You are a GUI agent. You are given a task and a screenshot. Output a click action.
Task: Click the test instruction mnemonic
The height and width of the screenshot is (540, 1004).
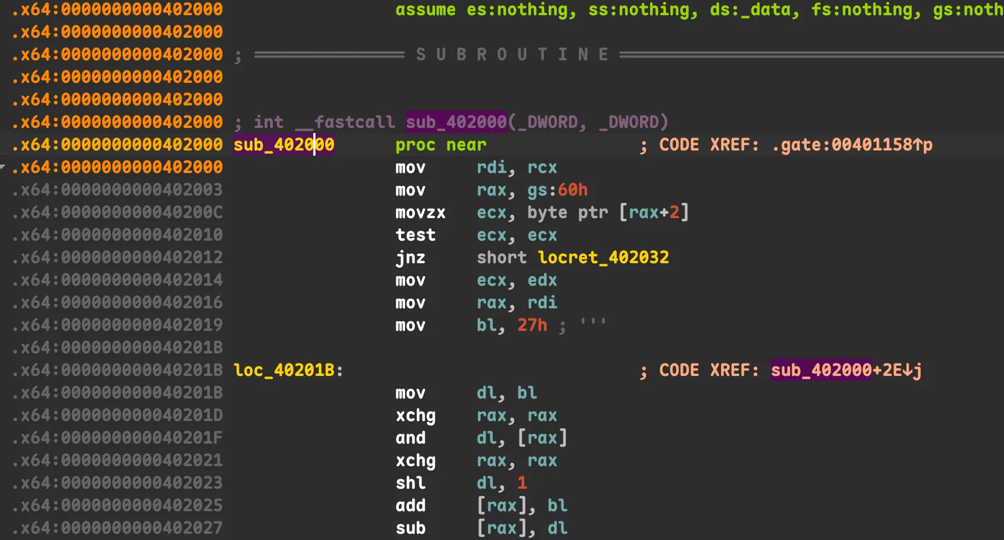point(415,235)
